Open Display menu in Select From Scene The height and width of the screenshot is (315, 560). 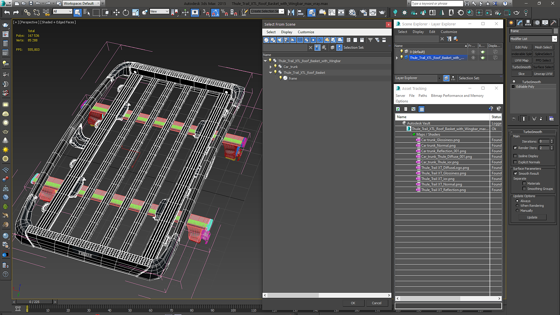(286, 32)
